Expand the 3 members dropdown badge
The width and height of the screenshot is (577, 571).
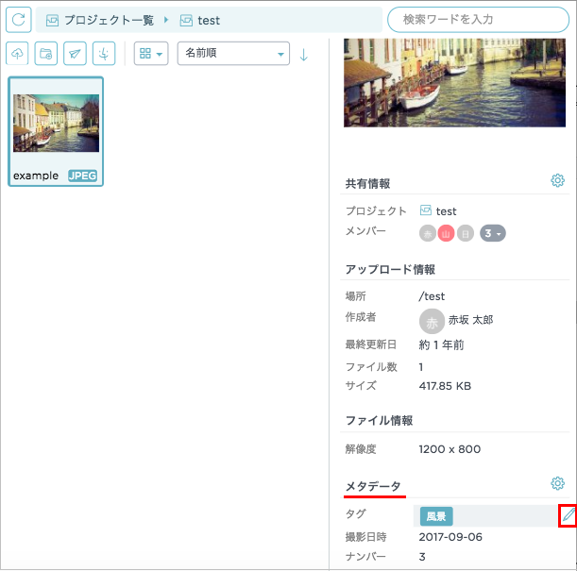pyautogui.click(x=493, y=233)
